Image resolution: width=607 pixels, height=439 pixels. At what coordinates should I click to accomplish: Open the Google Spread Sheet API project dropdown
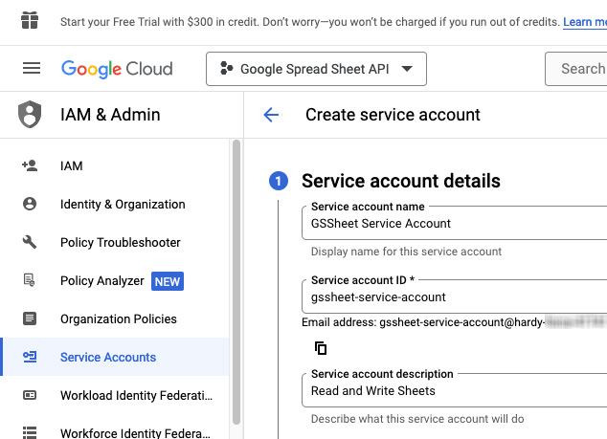[x=316, y=69]
